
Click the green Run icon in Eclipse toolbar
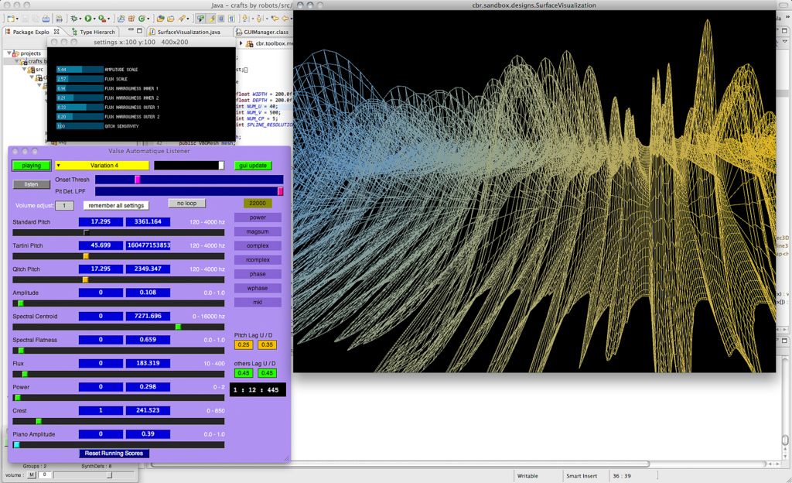[88, 19]
